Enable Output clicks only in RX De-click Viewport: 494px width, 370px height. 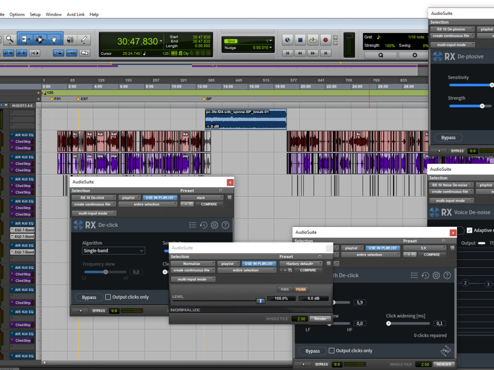(x=108, y=296)
